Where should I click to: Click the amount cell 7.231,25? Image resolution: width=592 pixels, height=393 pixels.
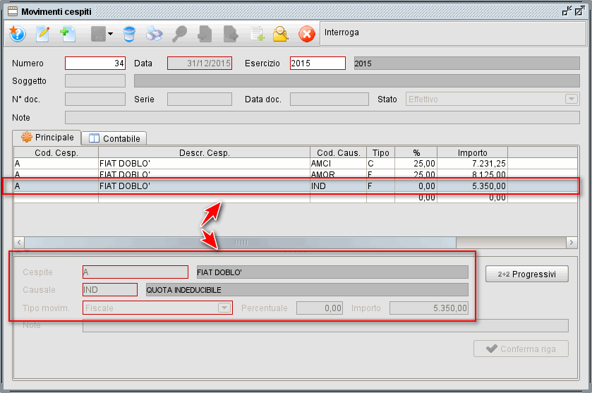click(x=472, y=163)
